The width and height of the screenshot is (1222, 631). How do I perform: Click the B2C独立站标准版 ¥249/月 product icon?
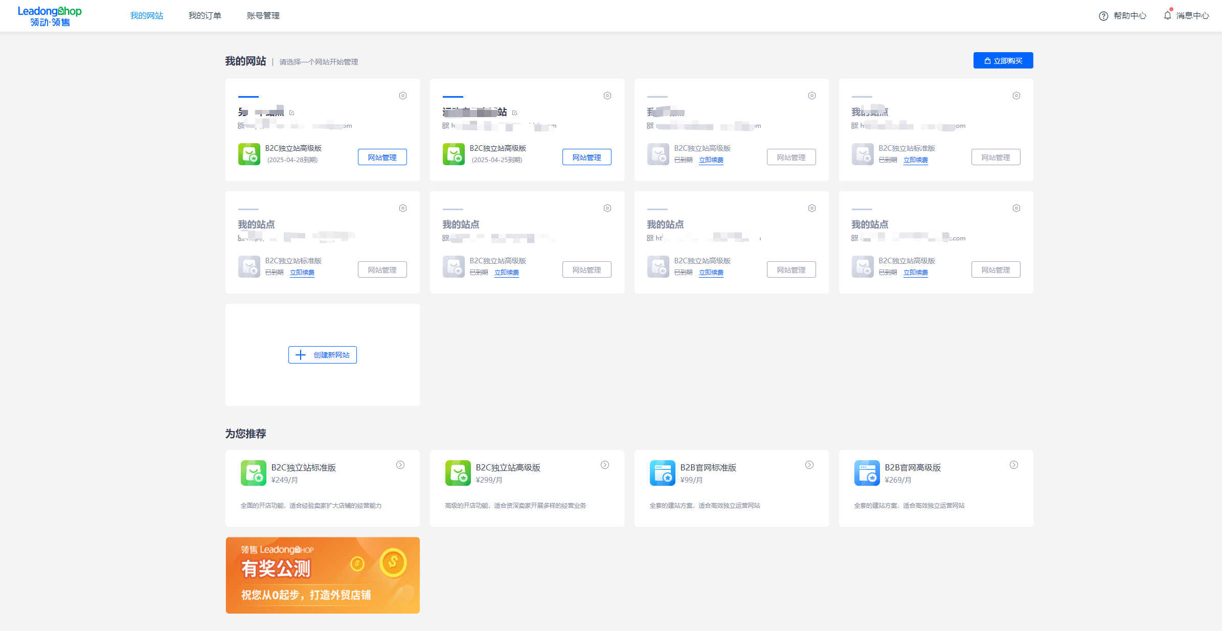[x=253, y=473]
